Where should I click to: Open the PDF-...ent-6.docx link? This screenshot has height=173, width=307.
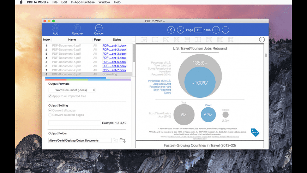(x=114, y=66)
